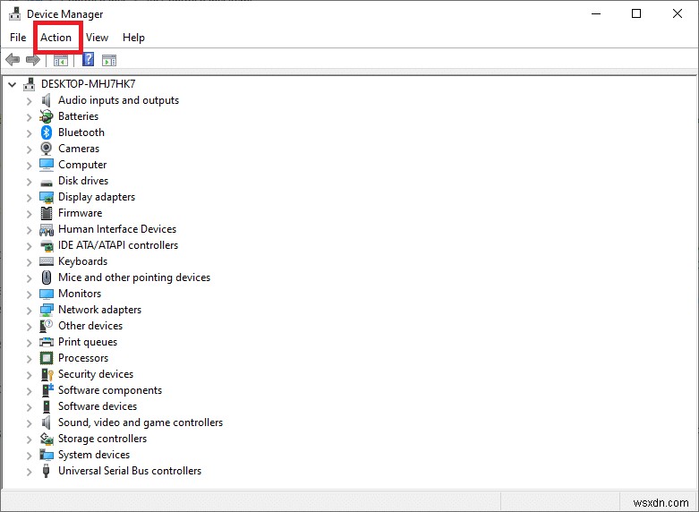The image size is (699, 512).
Task: Open the Help menu
Action: pos(133,38)
